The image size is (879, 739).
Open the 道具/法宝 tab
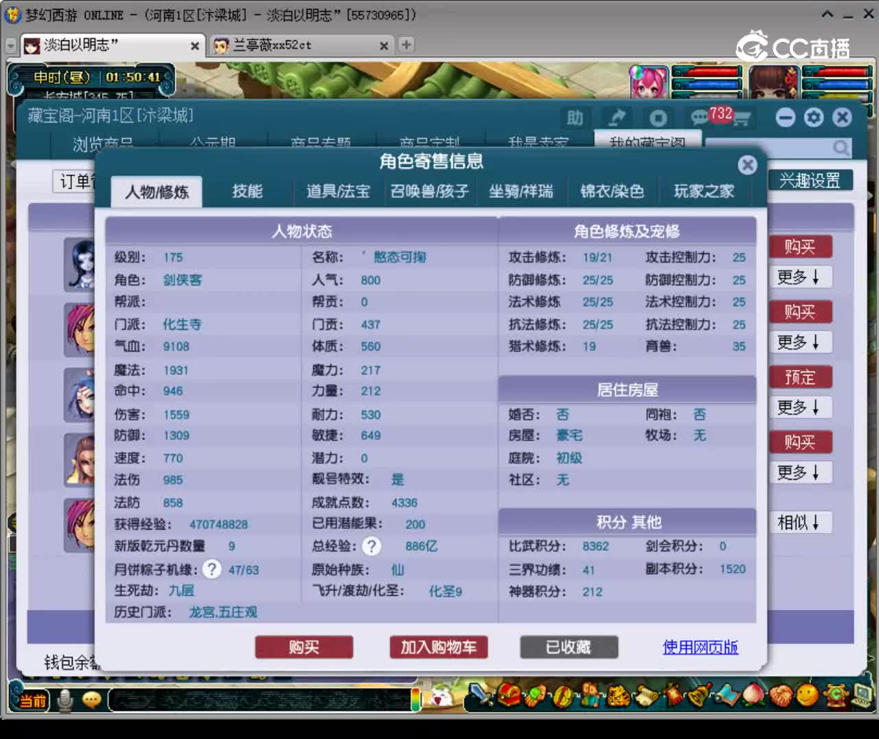(x=338, y=191)
